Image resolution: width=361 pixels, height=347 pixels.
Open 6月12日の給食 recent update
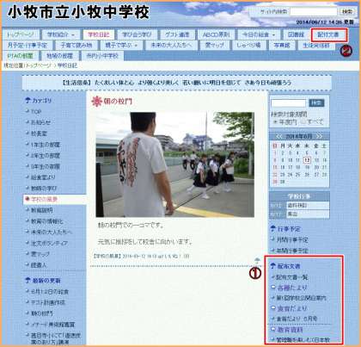click(50, 292)
